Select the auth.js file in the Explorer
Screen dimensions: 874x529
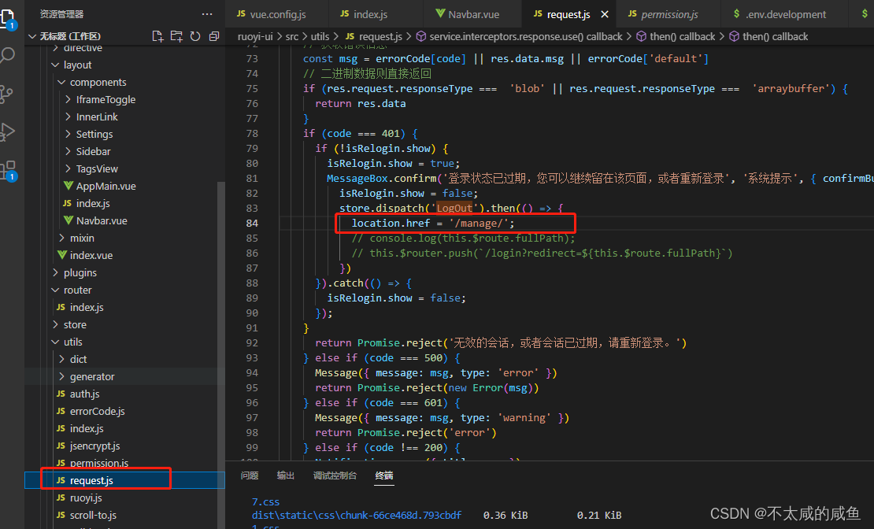pyautogui.click(x=86, y=394)
